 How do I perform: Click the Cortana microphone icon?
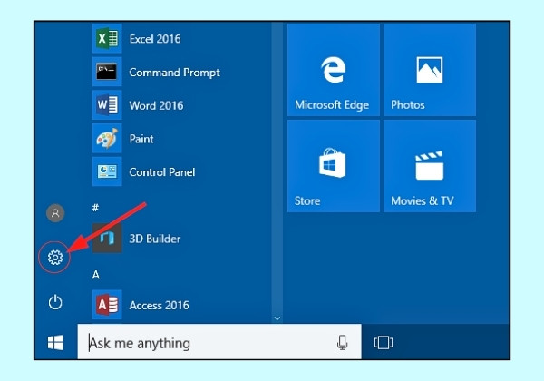point(342,343)
